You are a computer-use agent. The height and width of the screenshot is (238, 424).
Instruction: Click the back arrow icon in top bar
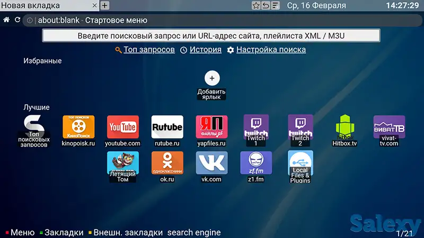(x=266, y=5)
